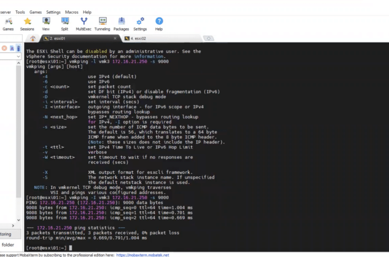The width and height of the screenshot is (389, 257).
Task: Open the Settings gears toolbar icon
Action: (x=140, y=24)
